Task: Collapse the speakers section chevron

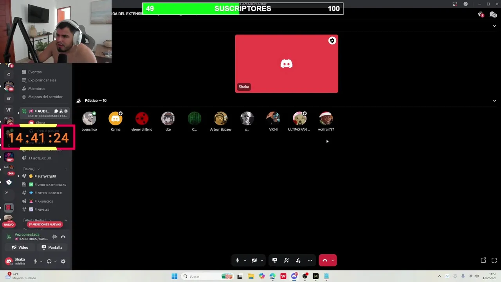Action: pos(494,26)
